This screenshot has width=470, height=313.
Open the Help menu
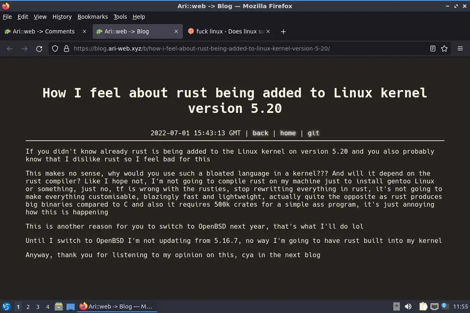139,17
